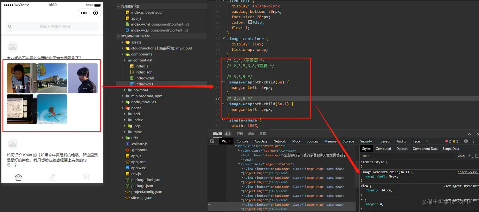Open package.json file
479x212 pixels.
coord(142,186)
